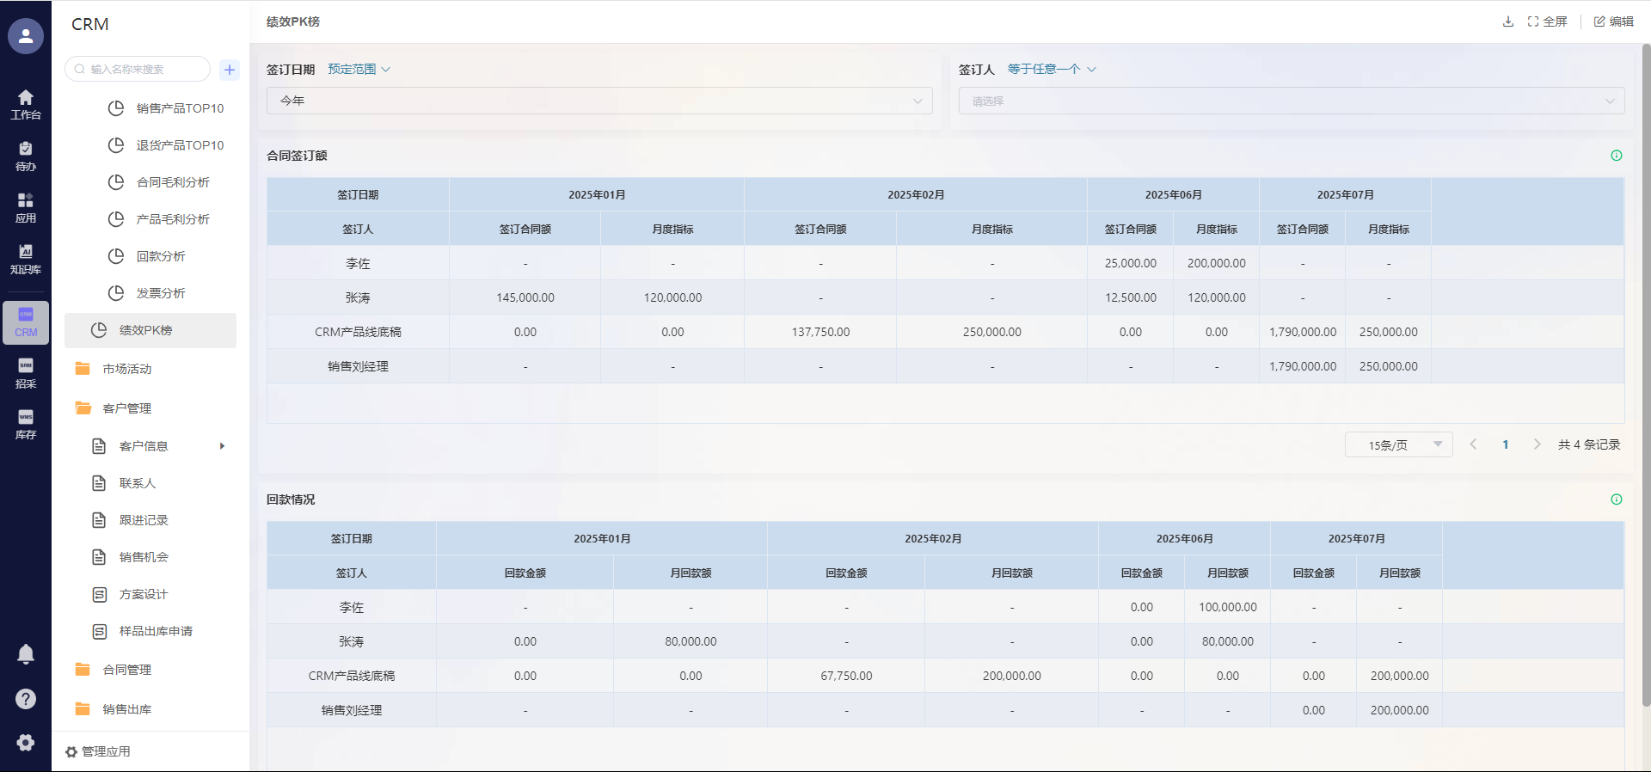Click the 编辑 edit button

[1614, 21]
